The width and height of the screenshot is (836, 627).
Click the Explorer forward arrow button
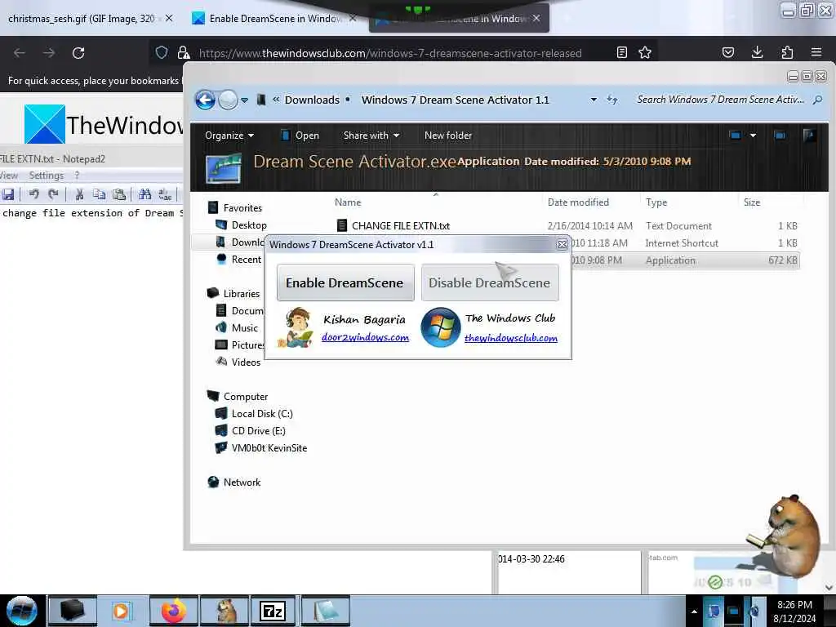[x=229, y=100]
